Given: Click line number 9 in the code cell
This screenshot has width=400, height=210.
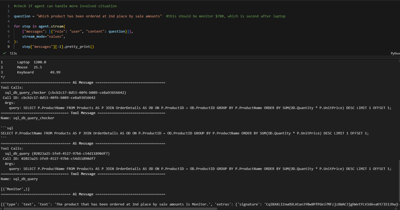Looking at the screenshot, I should pyautogui.click(x=9, y=47).
